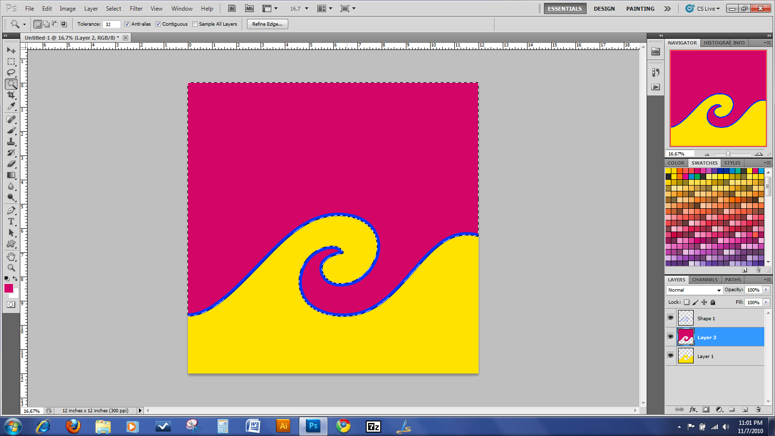Open Mini Bridge from the top bar
Screen dimensions: 775x436
[x=249, y=9]
